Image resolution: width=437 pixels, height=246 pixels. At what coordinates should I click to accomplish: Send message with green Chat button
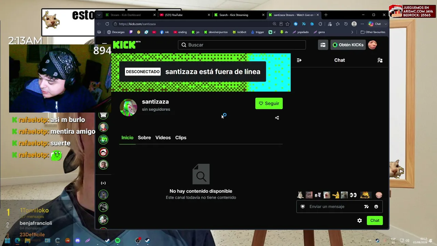coord(375,220)
